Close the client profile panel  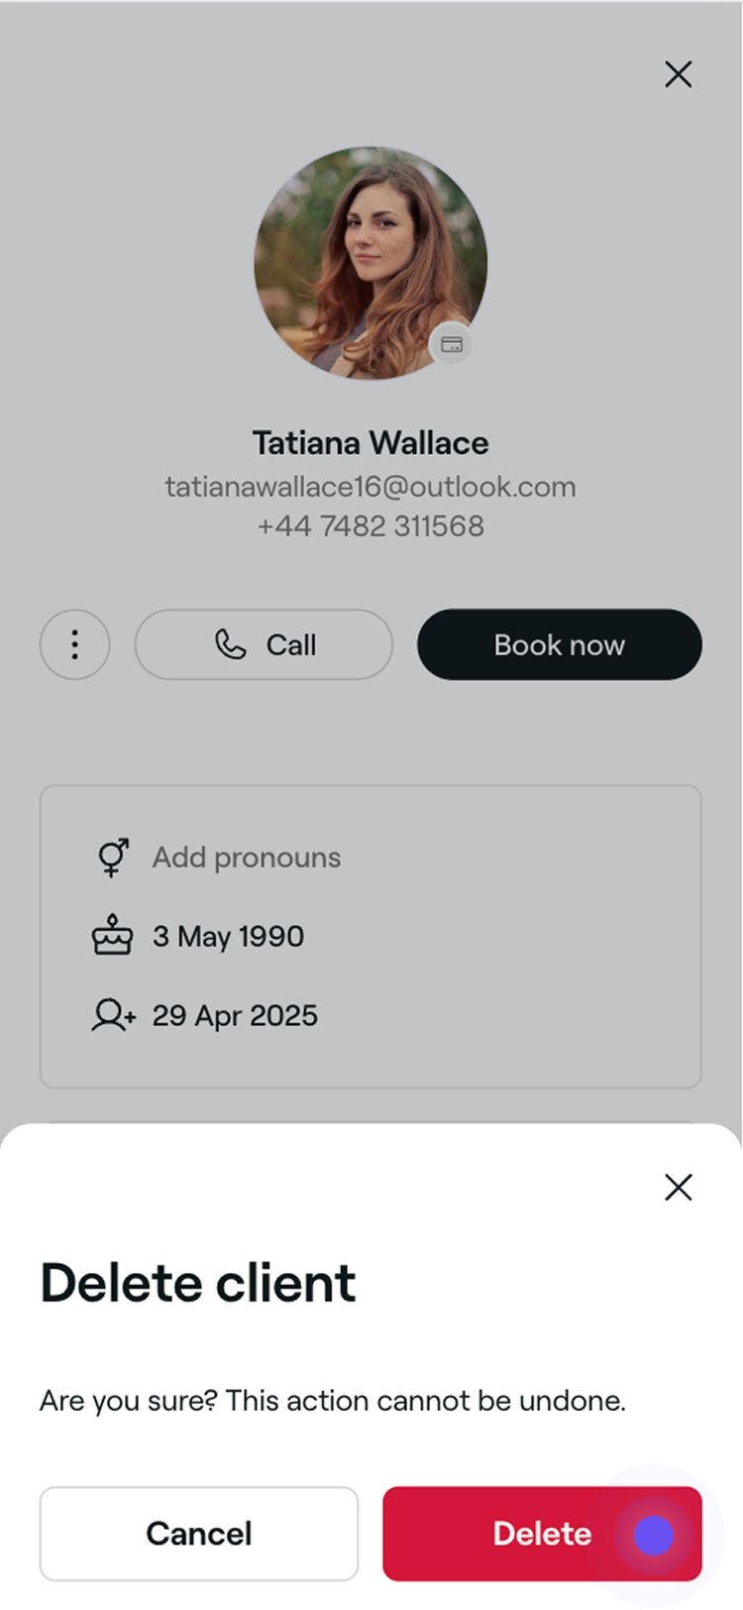point(678,74)
